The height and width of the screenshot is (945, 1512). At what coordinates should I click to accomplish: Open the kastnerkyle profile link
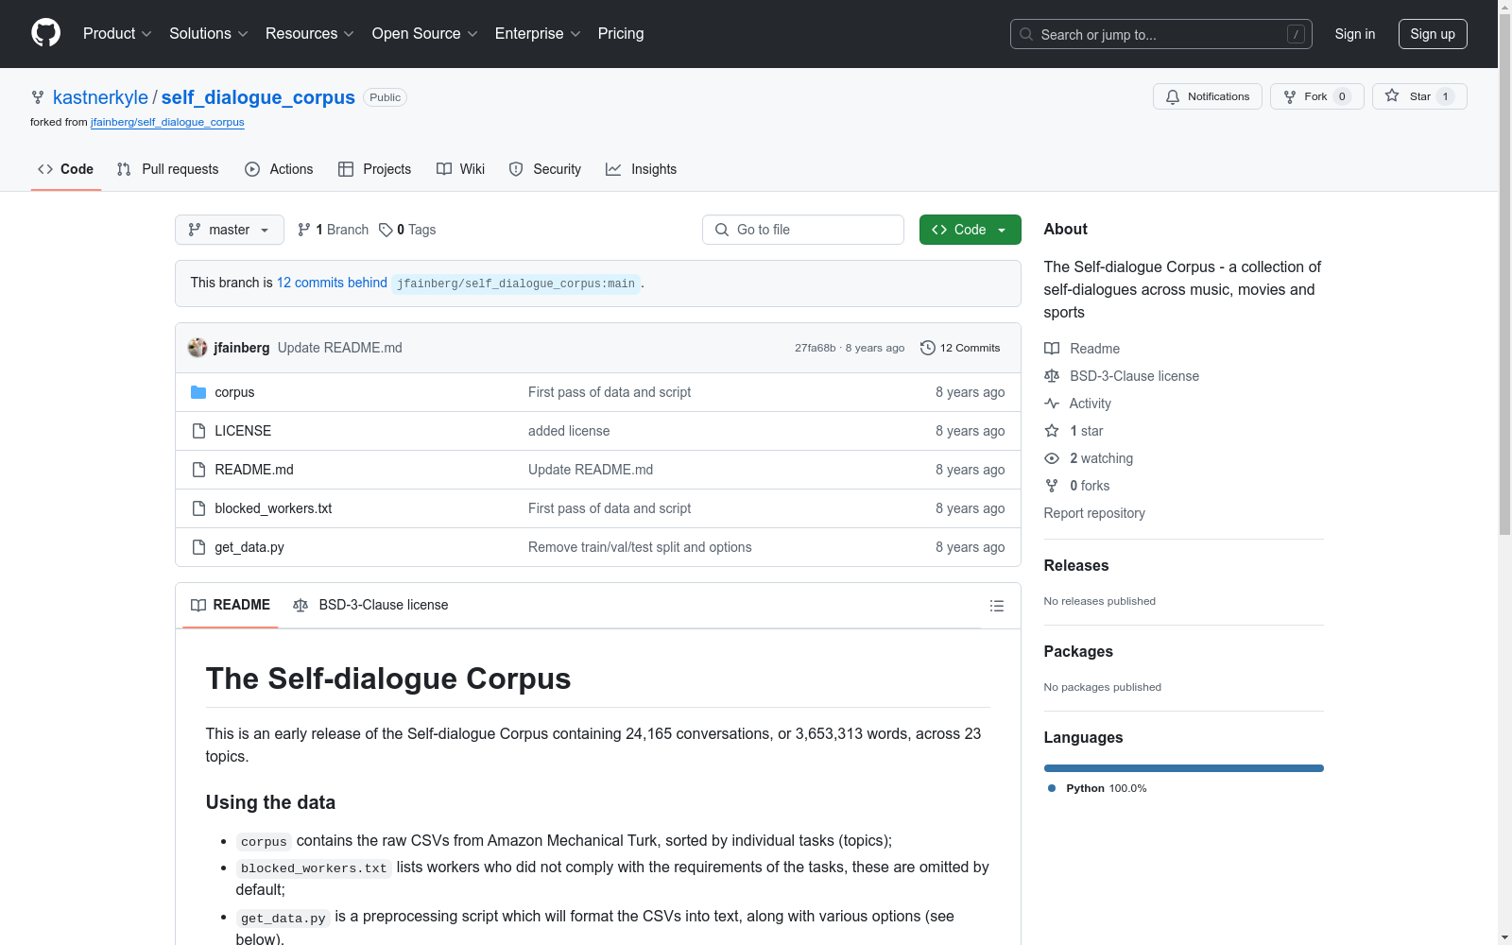click(100, 97)
